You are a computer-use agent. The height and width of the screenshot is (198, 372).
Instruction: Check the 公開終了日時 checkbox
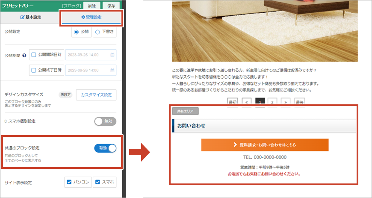pyautogui.click(x=34, y=70)
